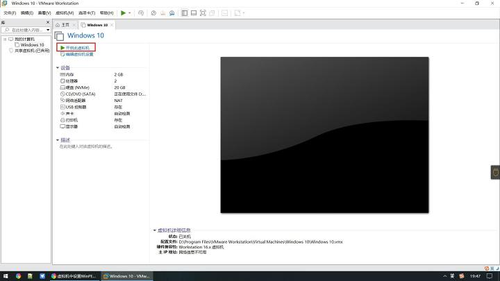Open the 文件(F) menu

tap(10, 13)
